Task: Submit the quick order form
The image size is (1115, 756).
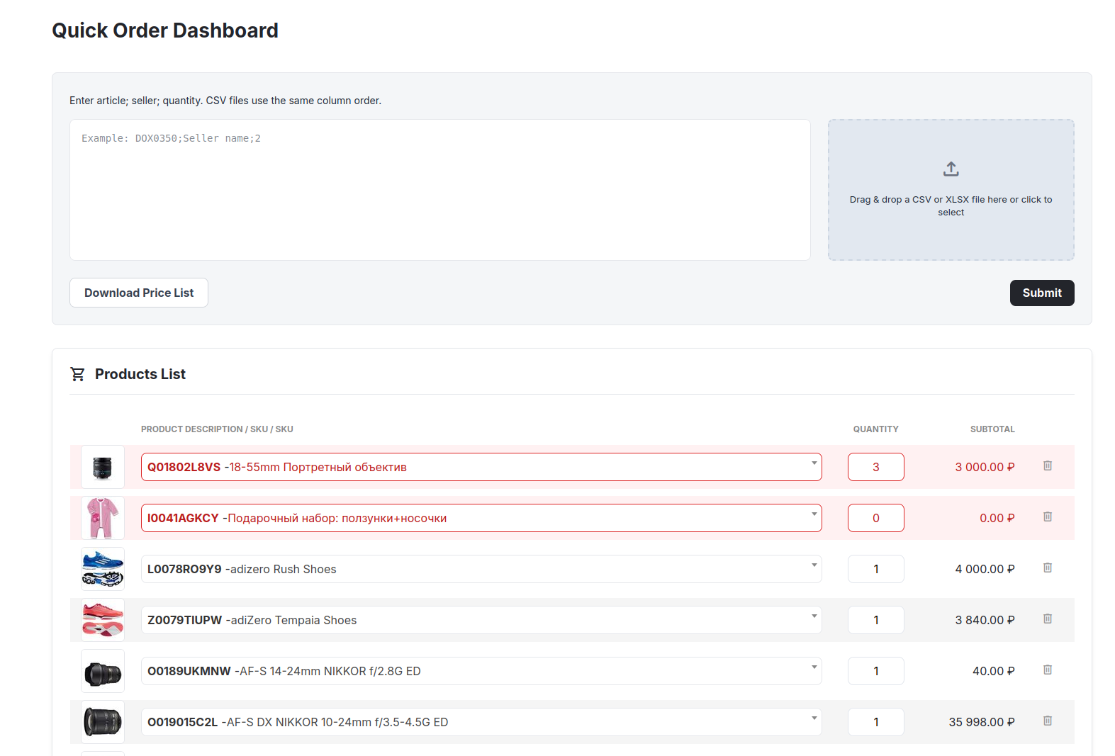Action: [1042, 293]
